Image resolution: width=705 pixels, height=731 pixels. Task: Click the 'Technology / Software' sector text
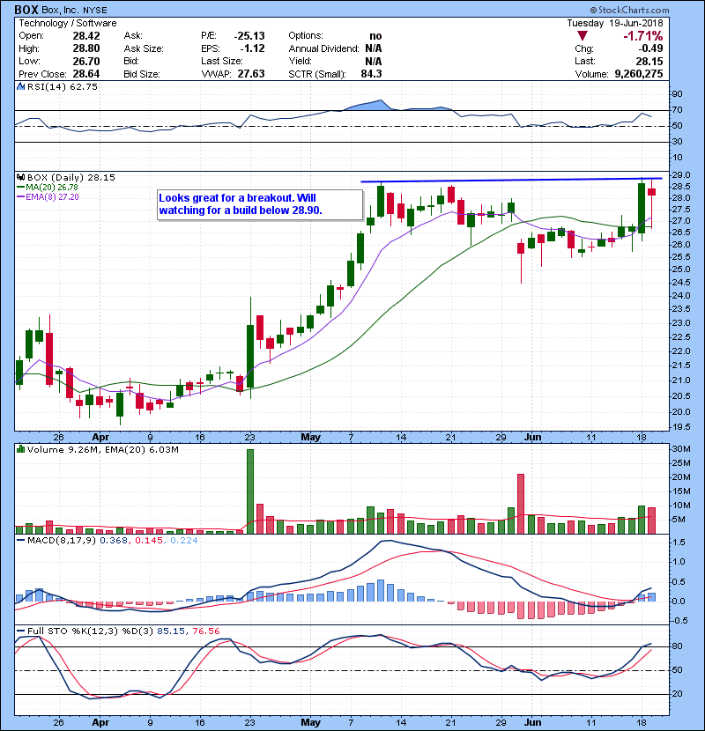pos(68,23)
